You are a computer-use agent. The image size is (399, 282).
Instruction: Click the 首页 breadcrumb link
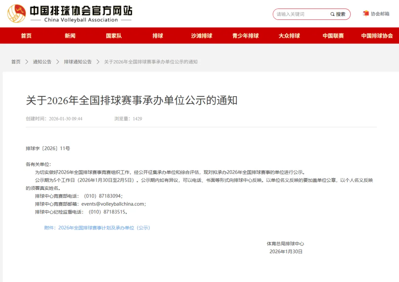tap(16, 62)
